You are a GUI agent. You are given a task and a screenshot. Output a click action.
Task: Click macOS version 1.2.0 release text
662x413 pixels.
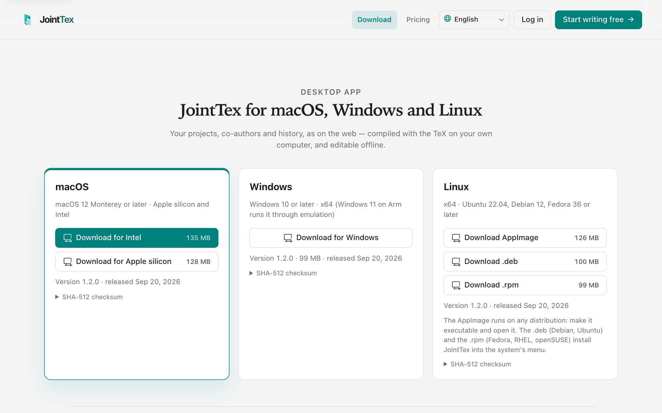[118, 282]
